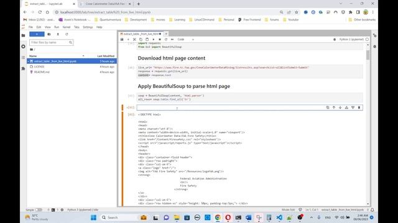Image resolution: width=398 pixels, height=223 pixels.
Task: Switch to the Cone Calorimeter Data browser tab
Action: (x=105, y=4)
